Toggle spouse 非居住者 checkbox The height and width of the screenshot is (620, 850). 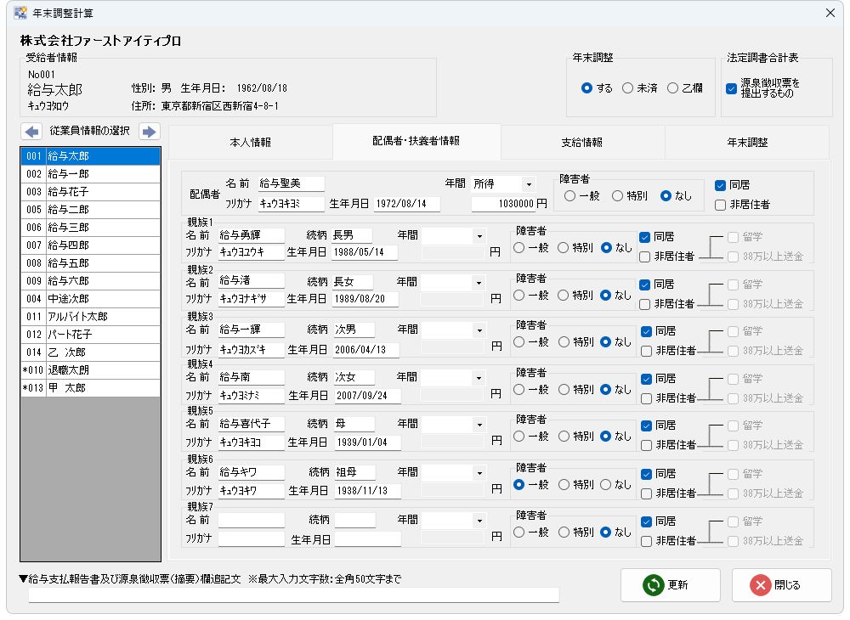721,204
